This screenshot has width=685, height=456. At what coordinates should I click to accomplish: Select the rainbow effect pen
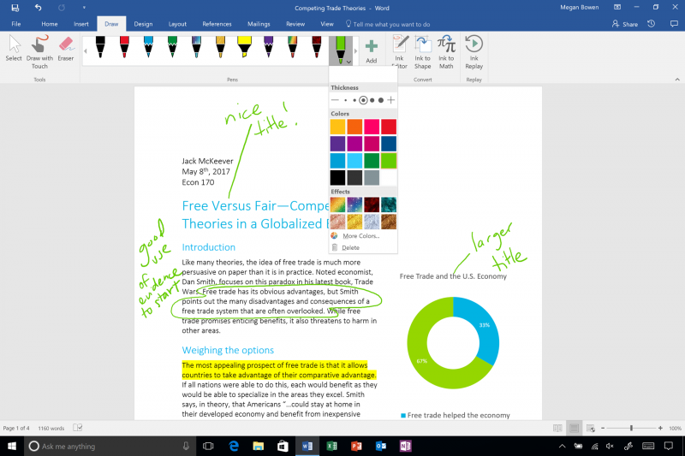click(x=293, y=47)
